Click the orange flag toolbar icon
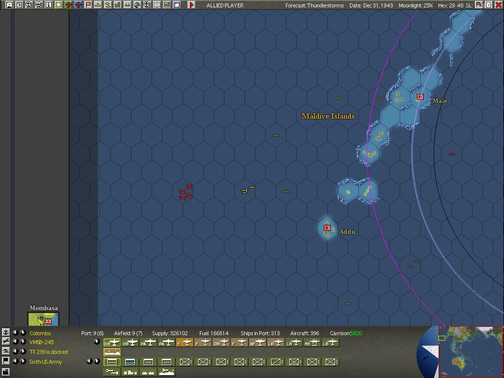504x378 pixels. click(x=88, y=5)
